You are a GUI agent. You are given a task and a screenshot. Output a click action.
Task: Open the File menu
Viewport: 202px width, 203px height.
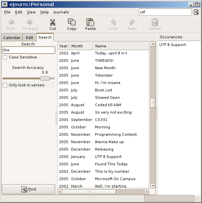tap(7, 12)
